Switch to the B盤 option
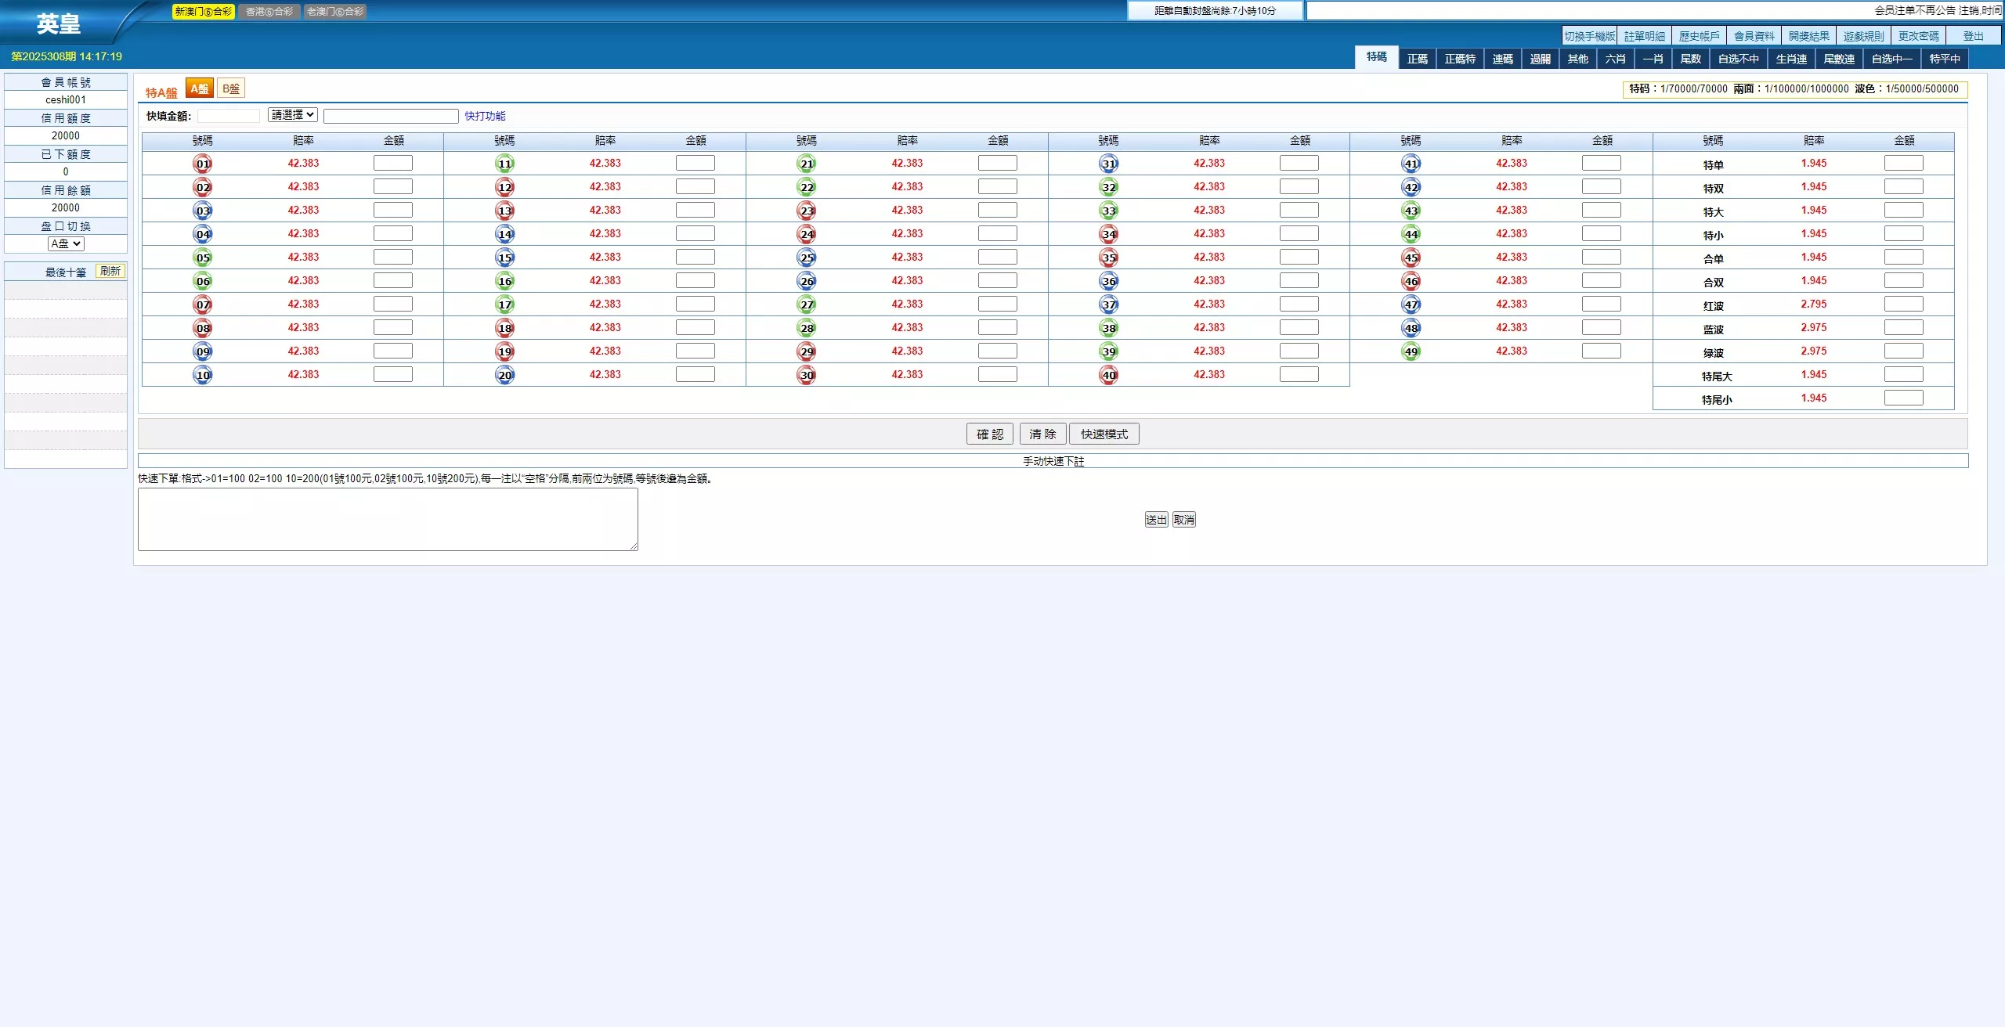The width and height of the screenshot is (2005, 1027). tap(231, 88)
